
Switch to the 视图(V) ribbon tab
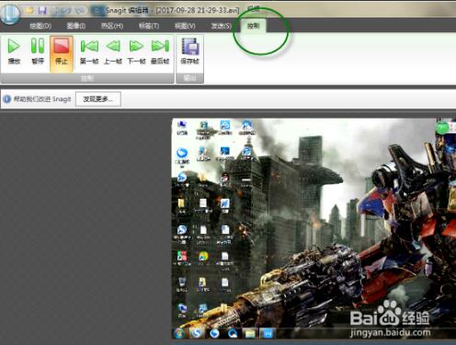(185, 26)
